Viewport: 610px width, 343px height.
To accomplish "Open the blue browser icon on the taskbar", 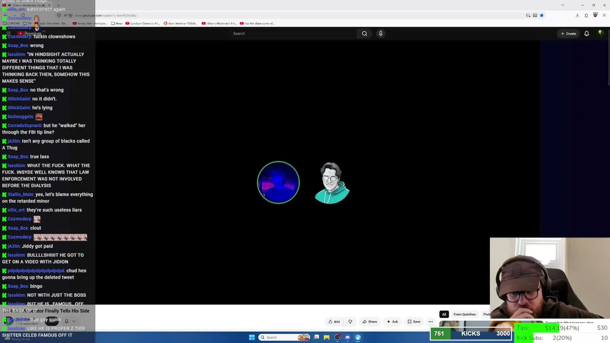I will click(358, 337).
